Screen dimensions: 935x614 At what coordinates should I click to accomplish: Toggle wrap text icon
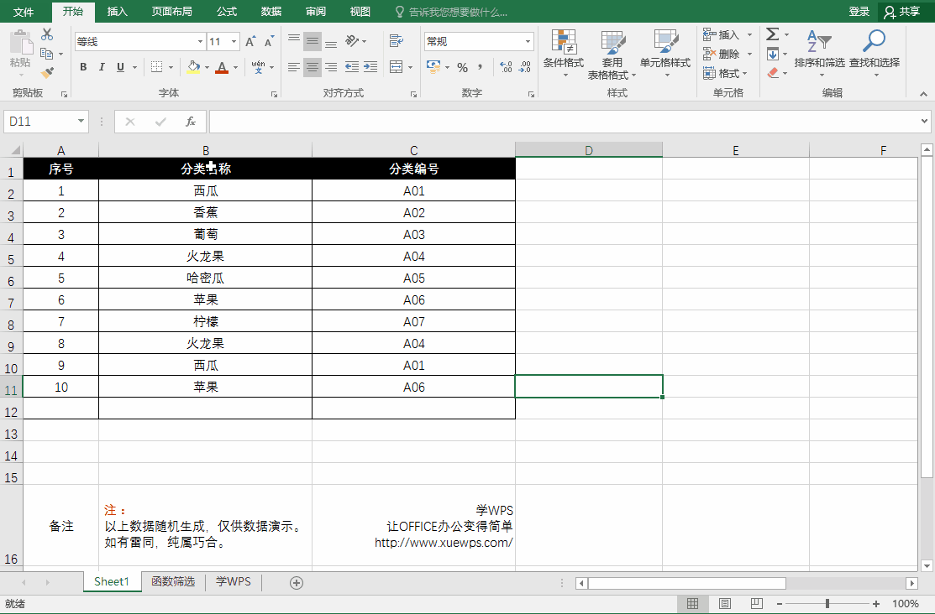tap(396, 40)
